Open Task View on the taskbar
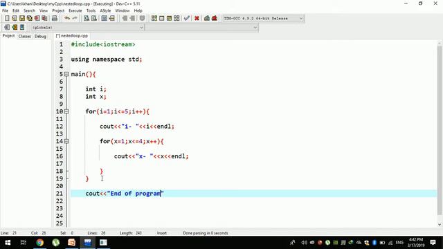This screenshot has width=443, height=249. pos(24,243)
